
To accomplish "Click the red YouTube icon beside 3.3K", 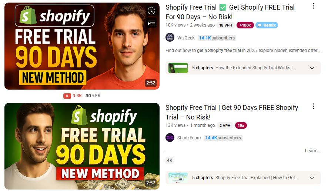I will tap(67, 96).
